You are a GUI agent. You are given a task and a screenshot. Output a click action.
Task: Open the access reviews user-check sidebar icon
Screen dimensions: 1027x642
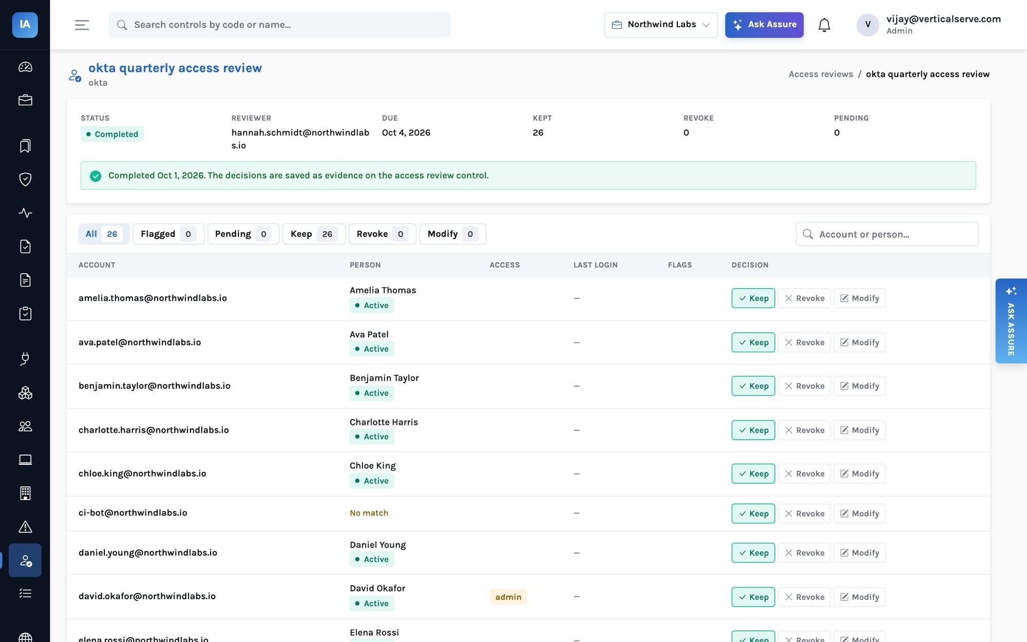[x=25, y=560]
